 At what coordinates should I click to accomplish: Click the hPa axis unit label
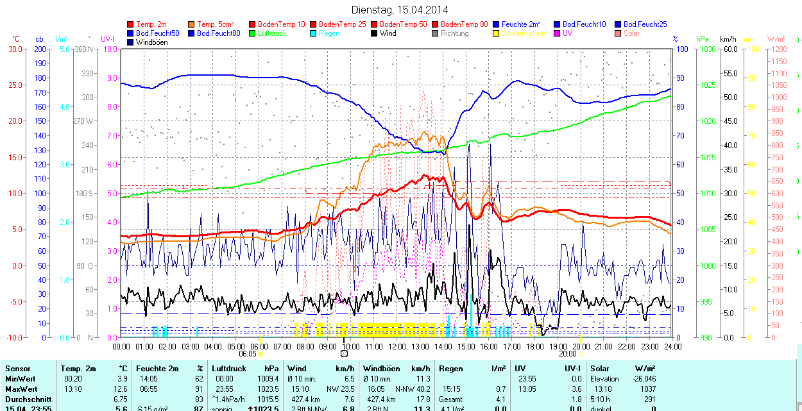tap(703, 39)
